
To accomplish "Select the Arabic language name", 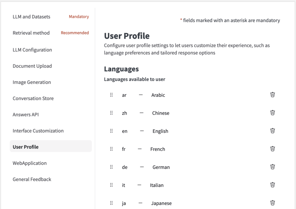I will (158, 95).
